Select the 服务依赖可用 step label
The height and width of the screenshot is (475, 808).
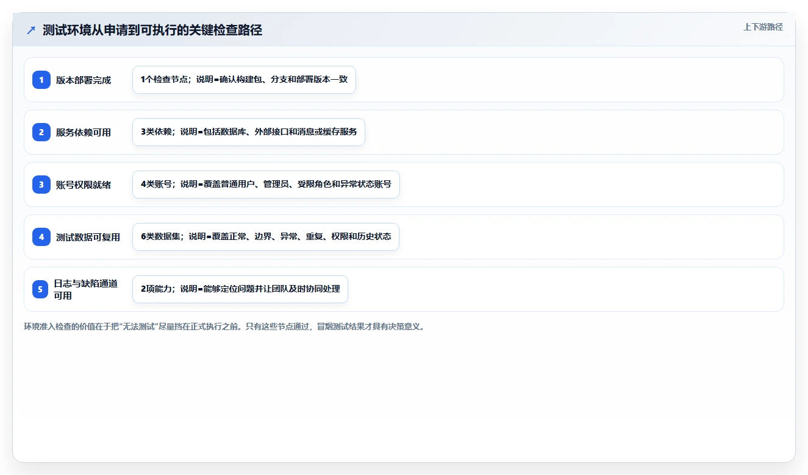(x=84, y=132)
